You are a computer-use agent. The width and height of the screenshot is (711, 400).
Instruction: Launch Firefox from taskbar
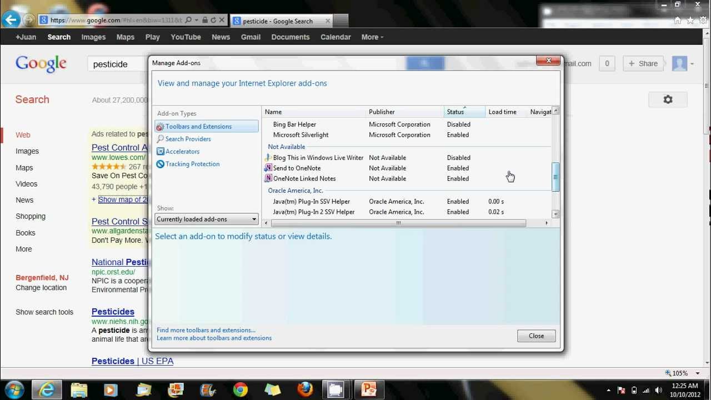pyautogui.click(x=305, y=389)
